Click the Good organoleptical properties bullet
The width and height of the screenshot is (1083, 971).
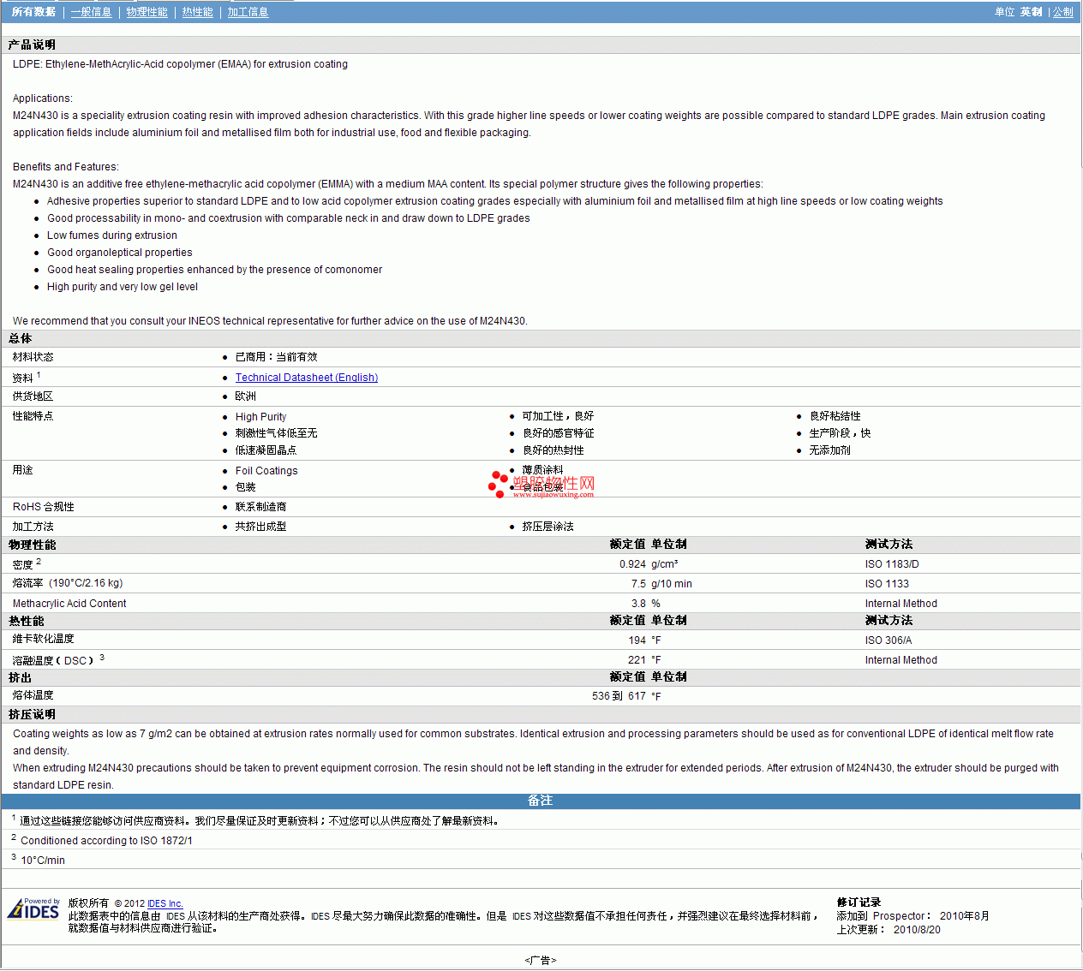coord(120,253)
